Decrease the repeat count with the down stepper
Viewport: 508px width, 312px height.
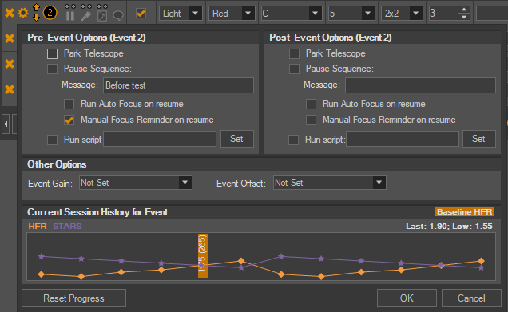pos(464,17)
